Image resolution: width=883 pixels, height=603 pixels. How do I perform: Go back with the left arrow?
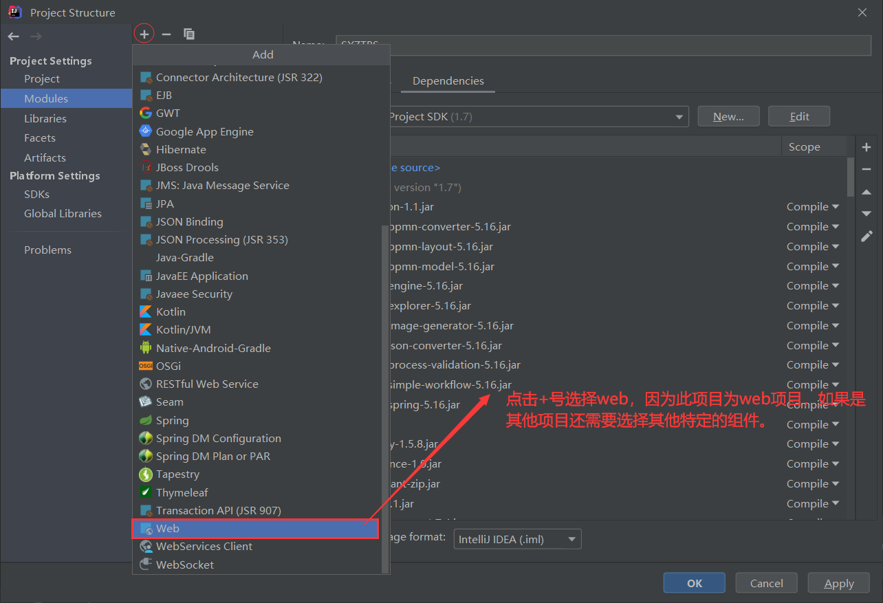click(x=14, y=36)
